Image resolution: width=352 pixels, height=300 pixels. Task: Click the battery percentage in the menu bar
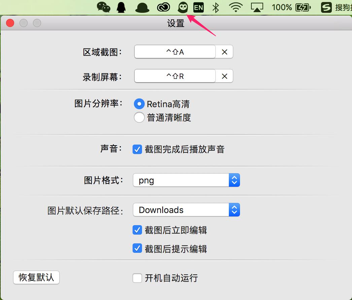tap(282, 7)
